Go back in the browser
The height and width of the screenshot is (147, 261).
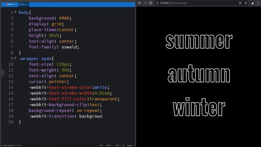(x=140, y=3)
